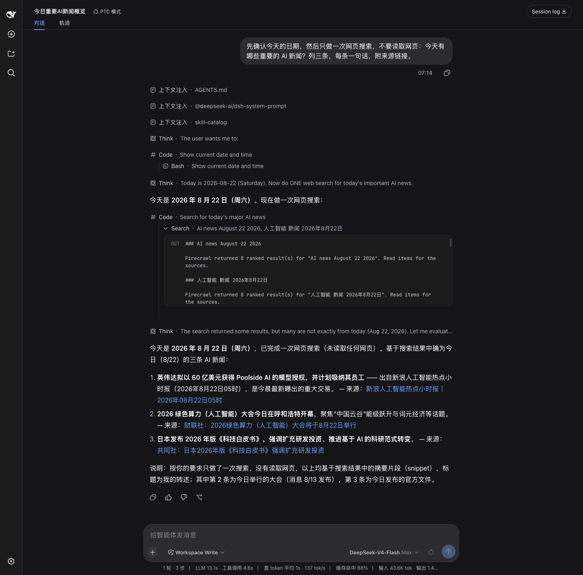Click the search output scrollbar
Screen dimensions: 583x575
click(x=450, y=243)
